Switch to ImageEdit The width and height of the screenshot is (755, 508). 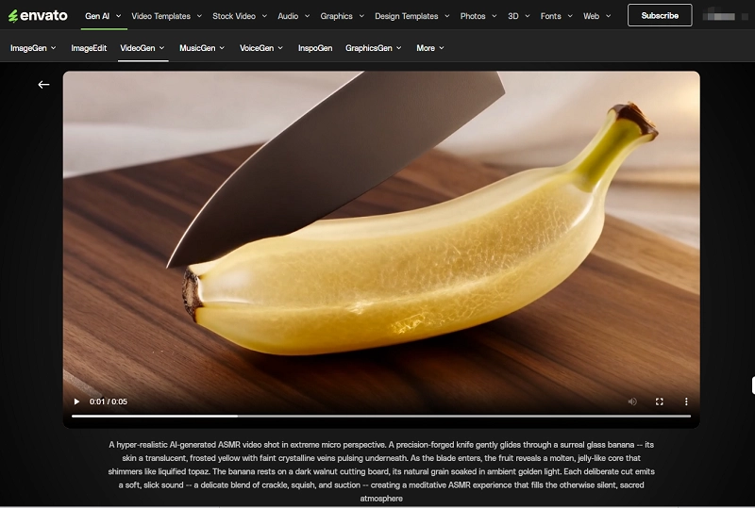click(x=89, y=48)
